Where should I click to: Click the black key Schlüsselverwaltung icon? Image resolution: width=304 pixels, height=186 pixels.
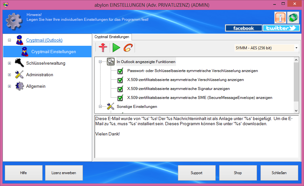tap(20, 63)
